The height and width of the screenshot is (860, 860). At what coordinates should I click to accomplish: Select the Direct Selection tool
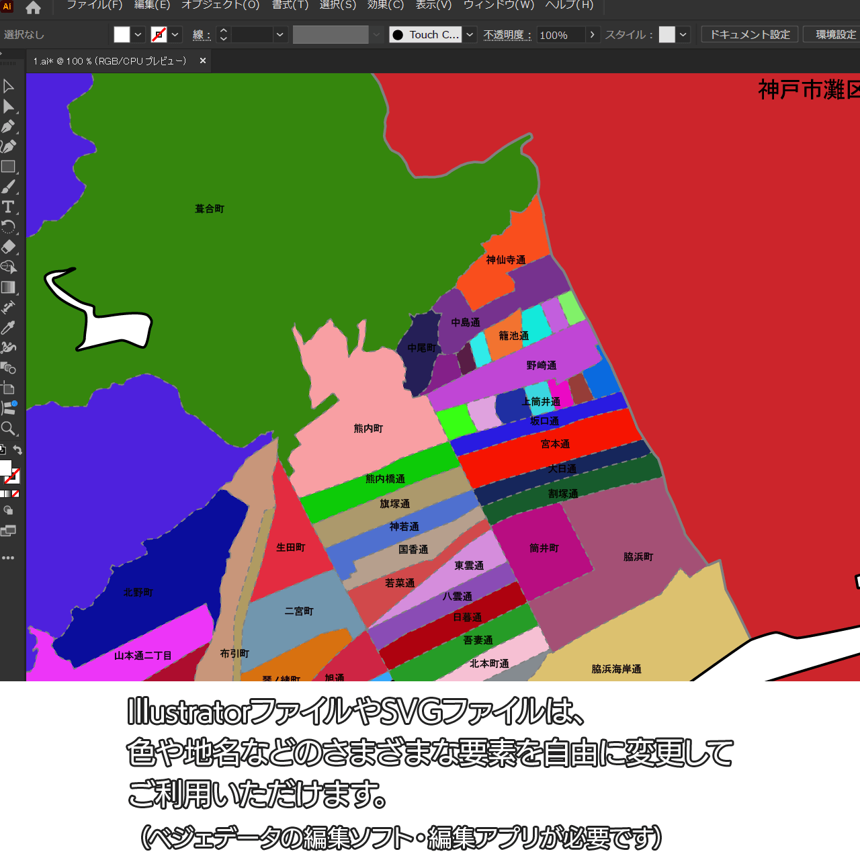point(9,107)
